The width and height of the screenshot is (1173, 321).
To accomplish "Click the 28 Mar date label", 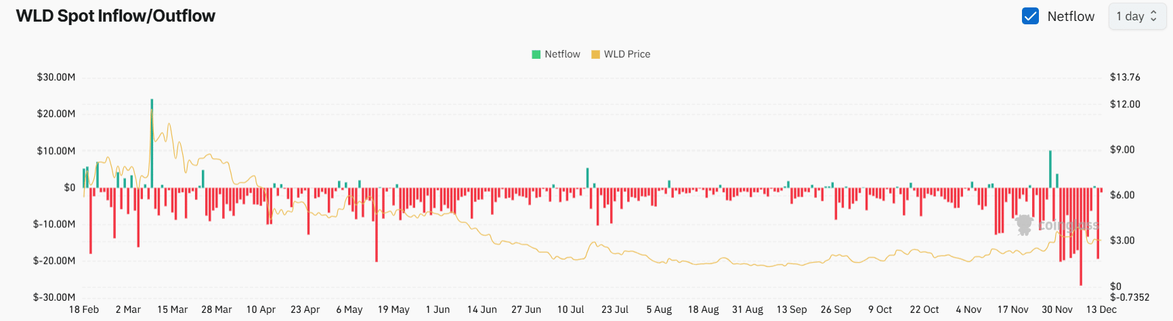I will point(217,310).
